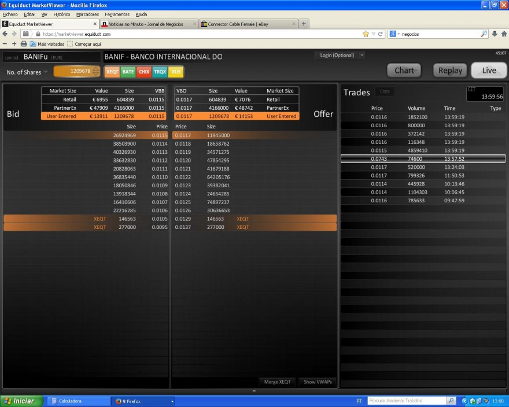The height and width of the screenshot is (407, 509).
Task: Click the Show VWAPs button
Action: click(318, 382)
